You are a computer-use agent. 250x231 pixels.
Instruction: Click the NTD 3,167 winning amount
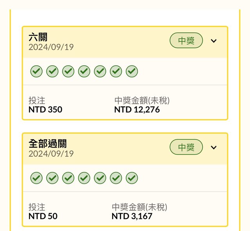[132, 216]
